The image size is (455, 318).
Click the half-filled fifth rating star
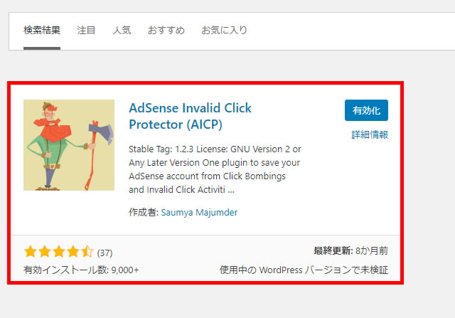(87, 252)
